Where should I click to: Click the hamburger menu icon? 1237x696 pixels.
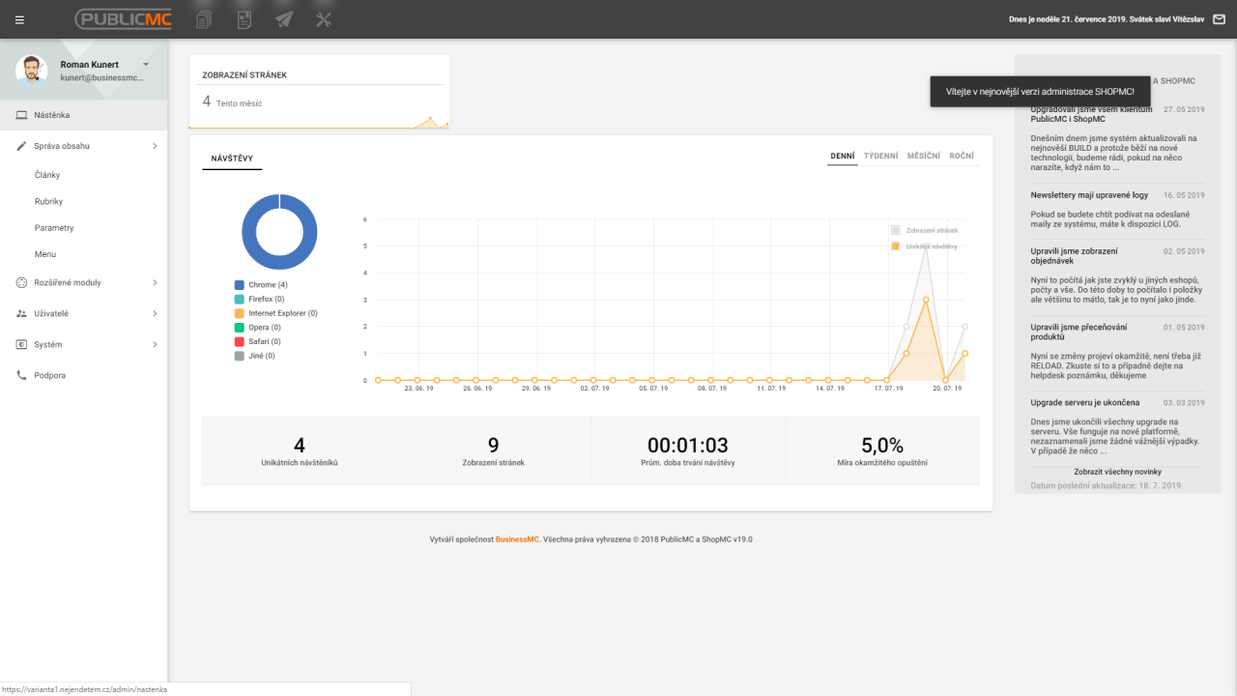[x=20, y=19]
